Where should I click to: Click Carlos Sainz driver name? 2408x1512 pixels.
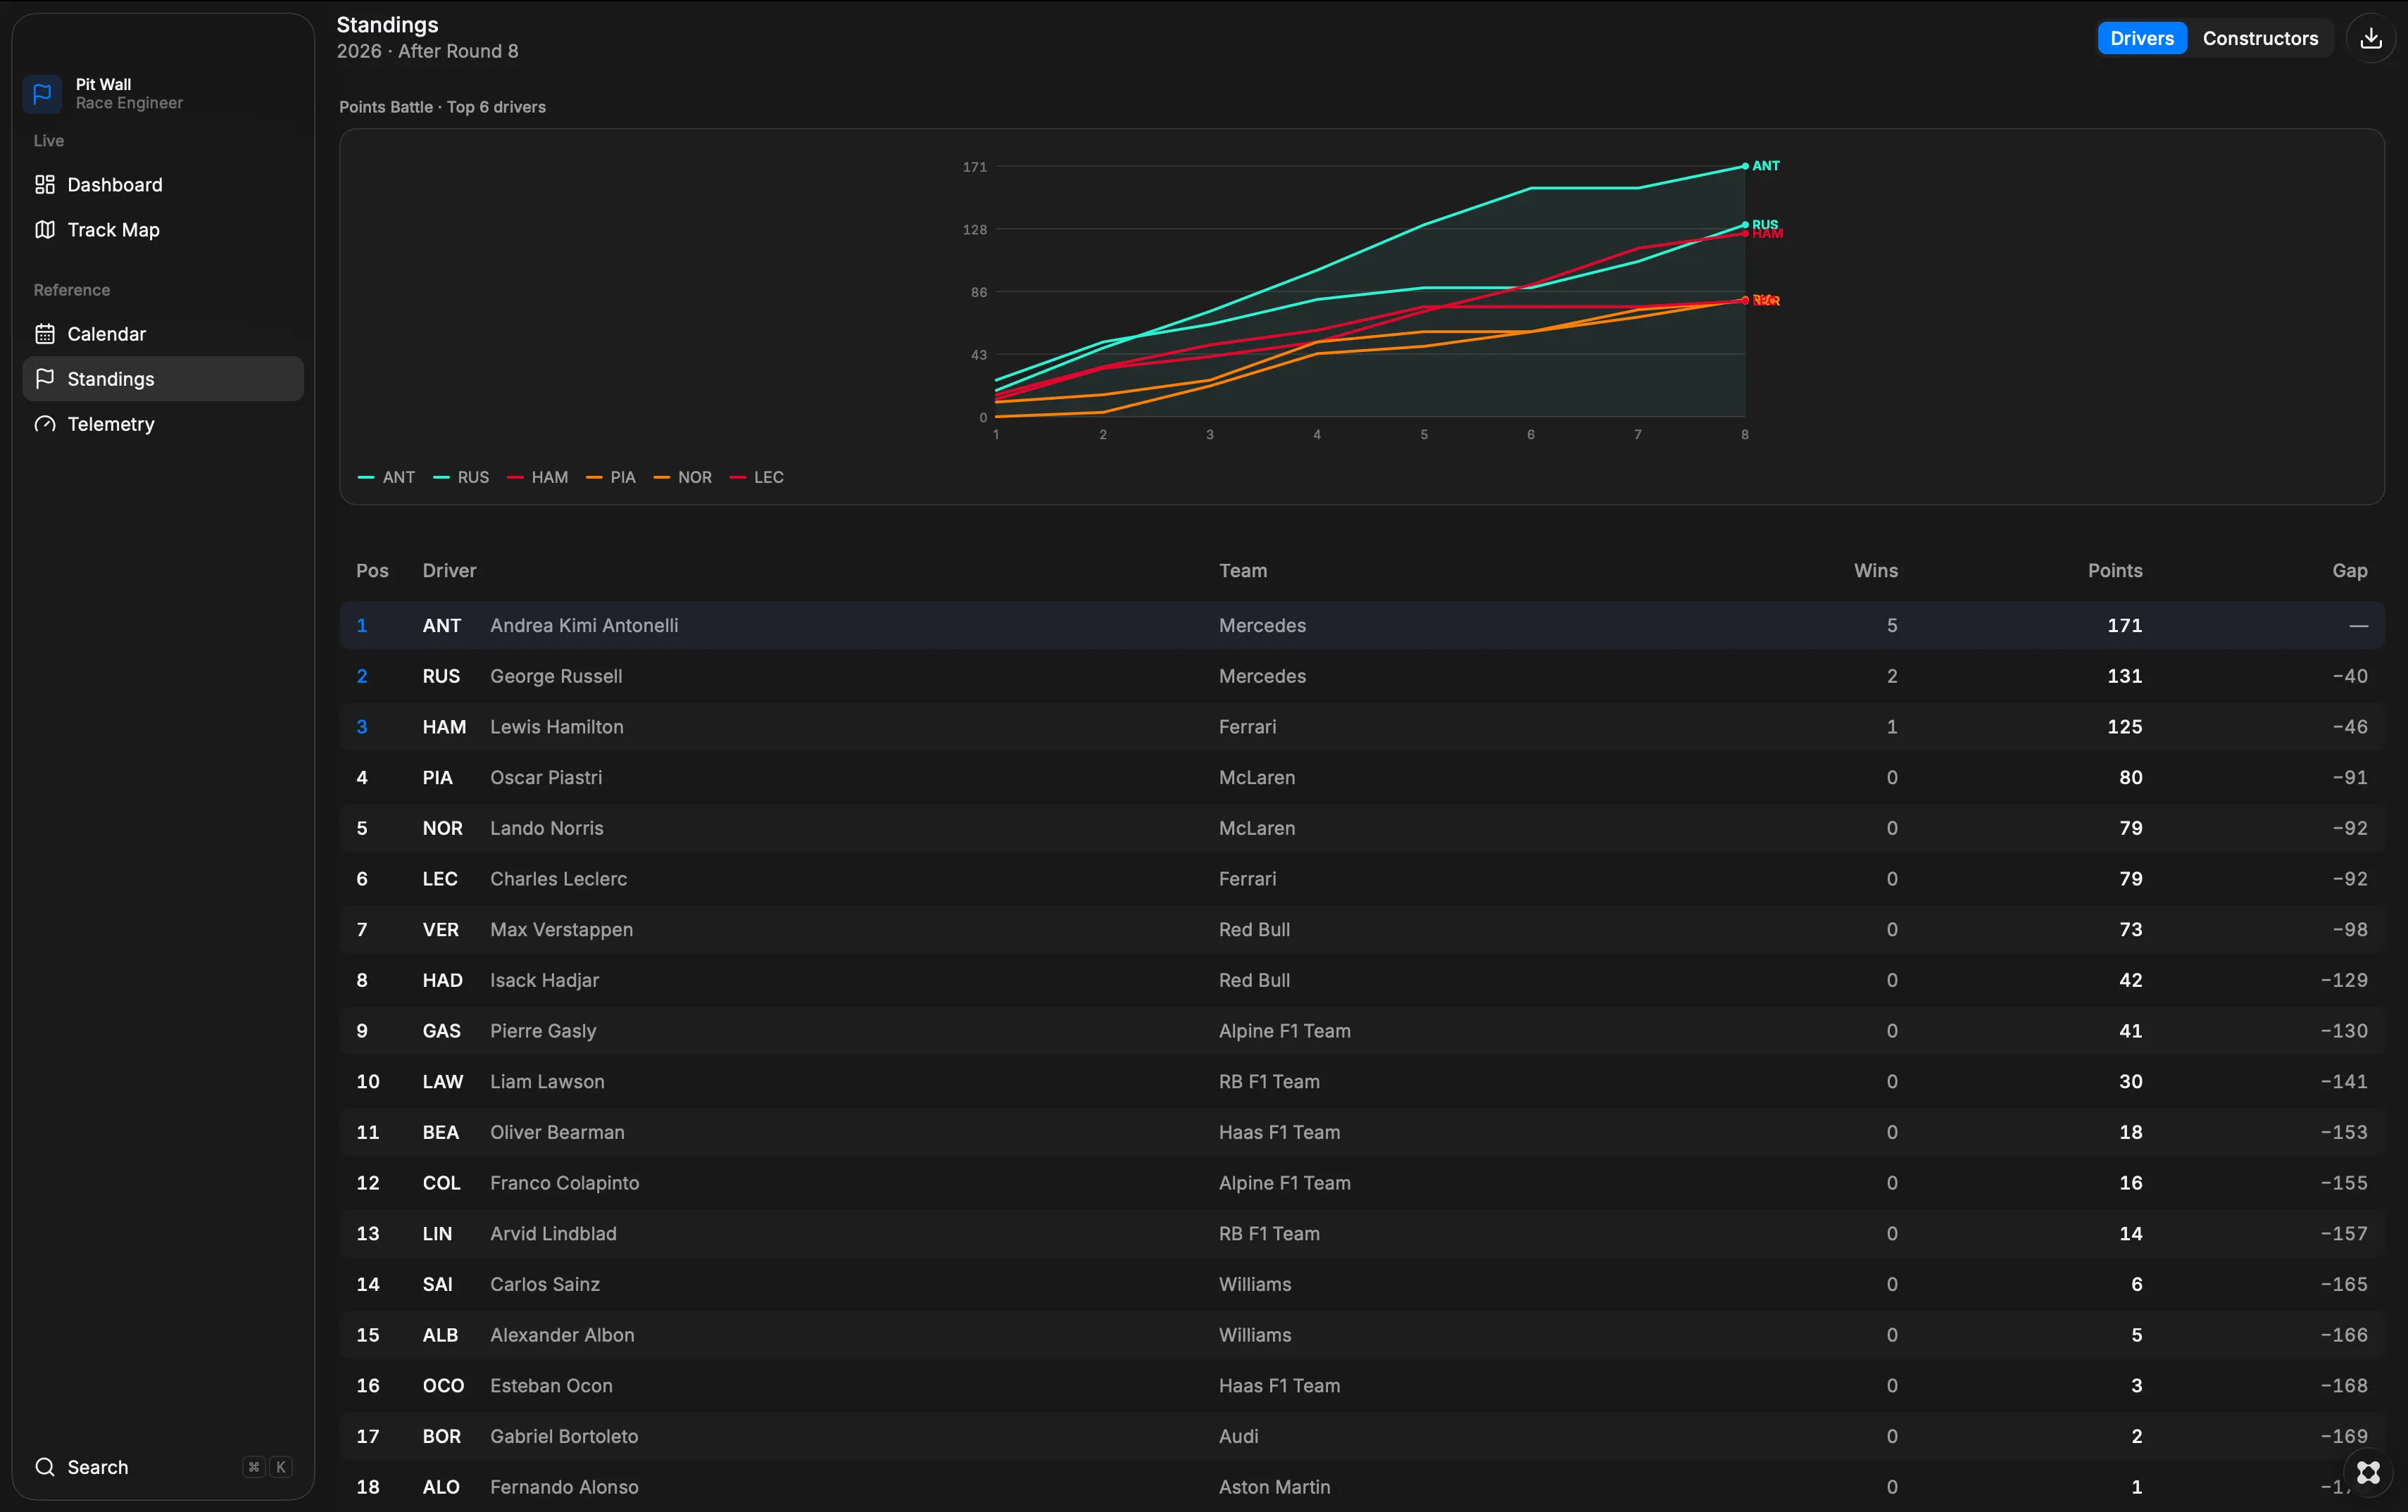544,1284
